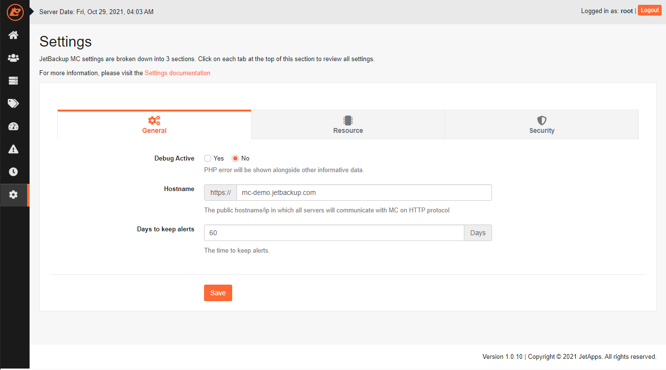Click the public hostname/ip hint text
The height and width of the screenshot is (370, 666).
(327, 210)
